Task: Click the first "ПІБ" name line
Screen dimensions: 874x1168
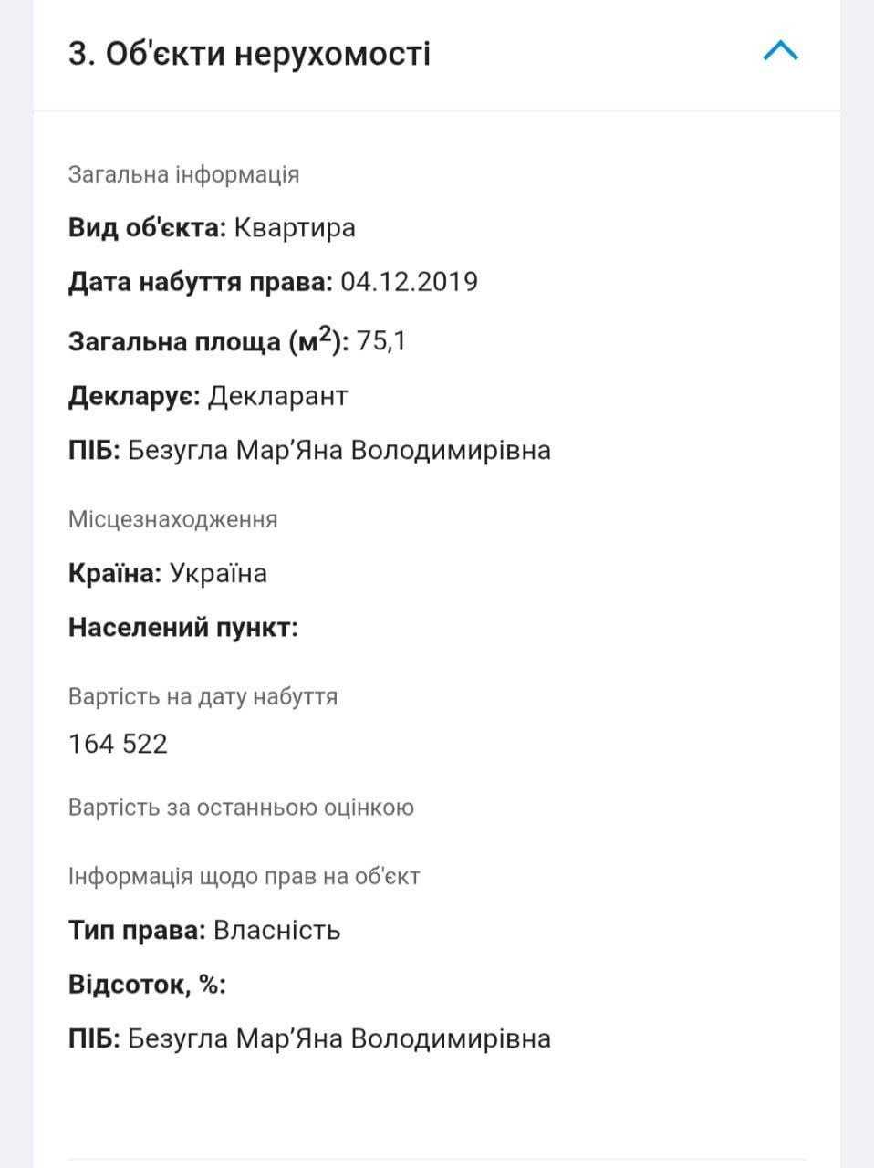Action: click(309, 451)
